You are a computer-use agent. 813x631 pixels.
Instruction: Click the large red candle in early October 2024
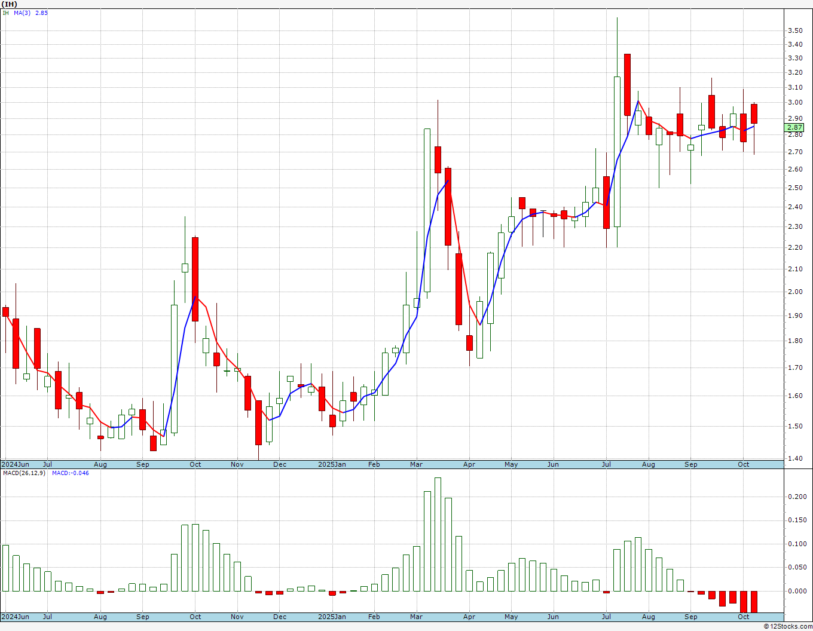click(x=195, y=279)
